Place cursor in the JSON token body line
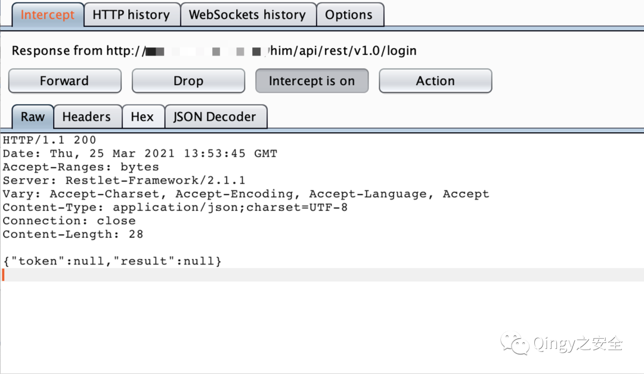The image size is (644, 374). pos(112,261)
